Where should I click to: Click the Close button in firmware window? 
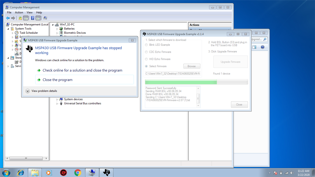pos(239,105)
